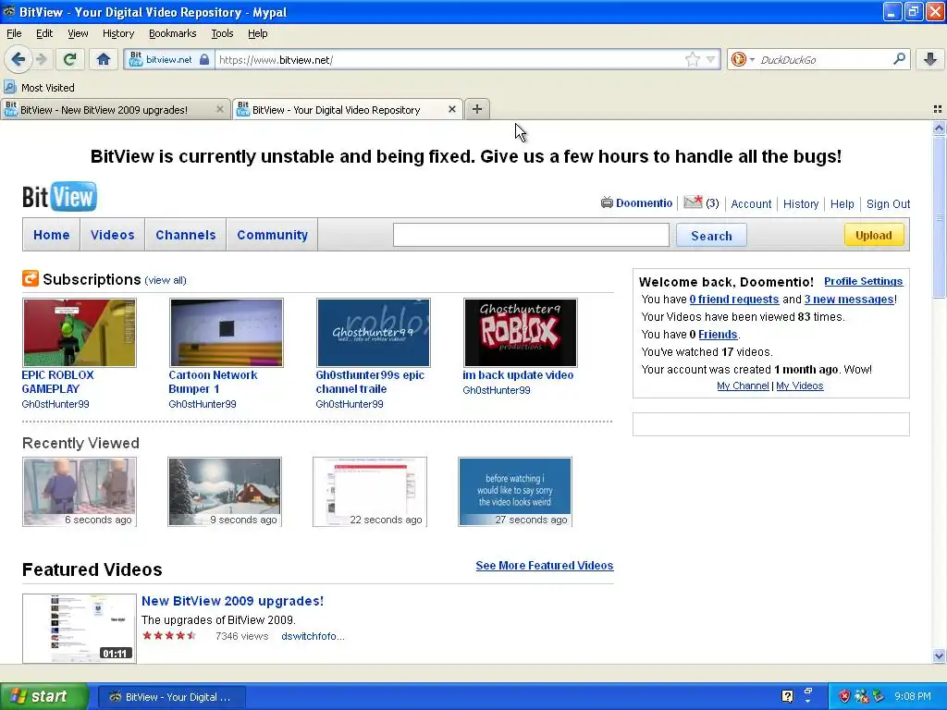Screen dimensions: 947x710
Task: Open recently viewed thumbnail '6 seconds ago'
Action: [x=80, y=492]
